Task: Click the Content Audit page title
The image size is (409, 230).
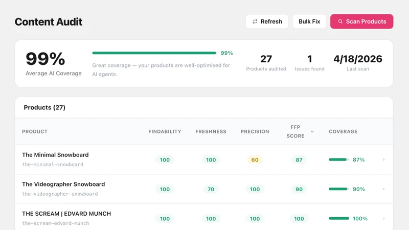Action: click(49, 22)
